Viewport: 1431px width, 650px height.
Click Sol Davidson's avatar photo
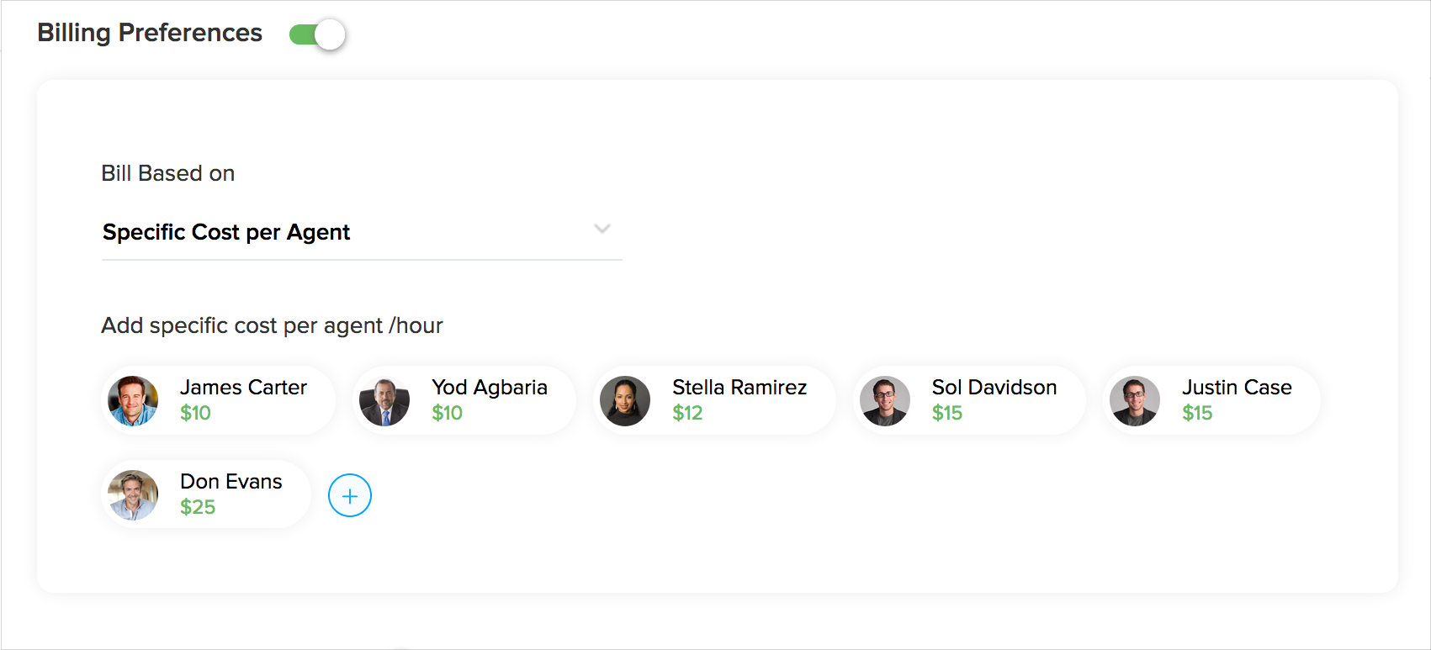(885, 401)
